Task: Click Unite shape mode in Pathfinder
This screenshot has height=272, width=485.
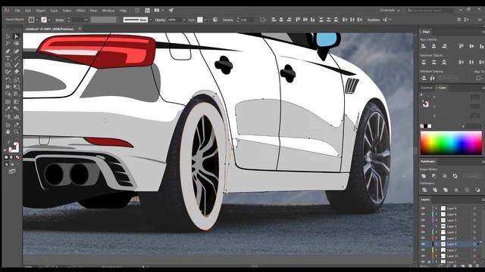Action: [424, 176]
